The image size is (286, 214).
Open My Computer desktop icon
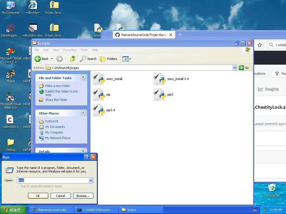click(x=11, y=8)
